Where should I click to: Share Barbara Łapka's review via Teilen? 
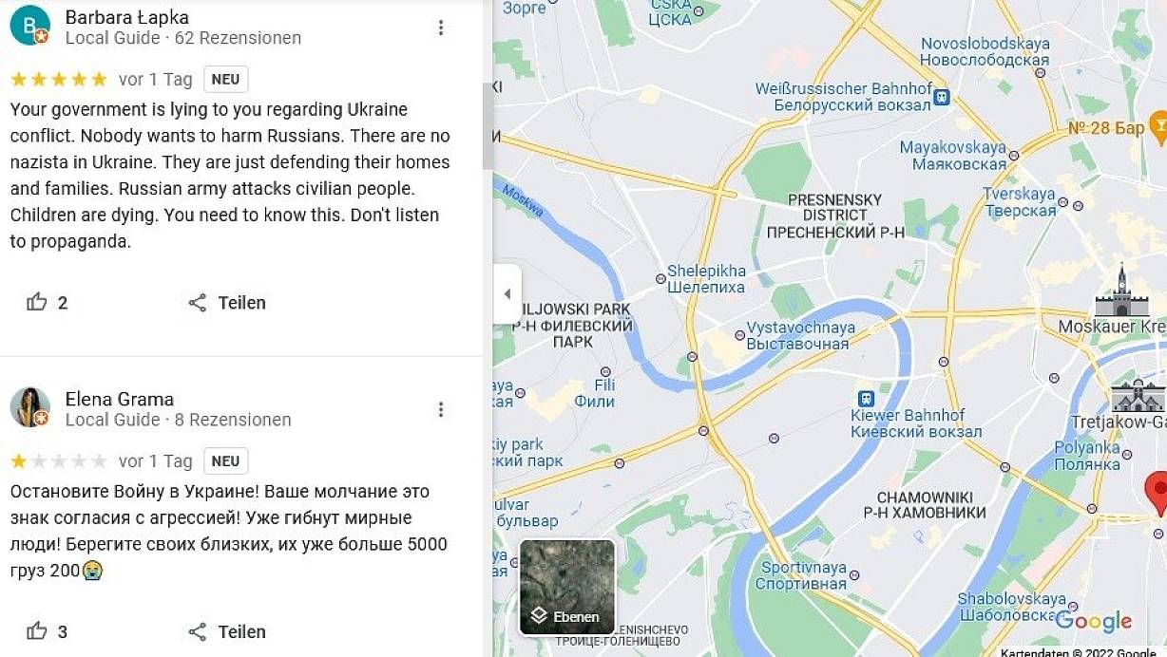(x=227, y=303)
